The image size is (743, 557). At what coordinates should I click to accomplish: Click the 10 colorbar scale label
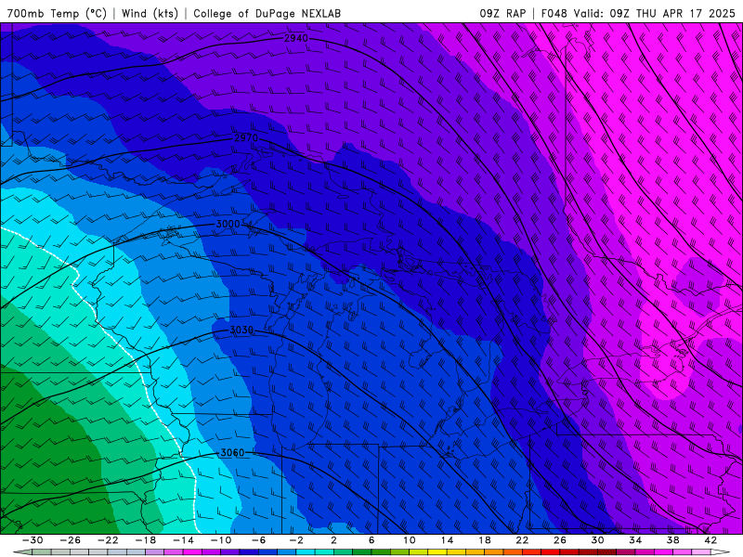pos(410,540)
